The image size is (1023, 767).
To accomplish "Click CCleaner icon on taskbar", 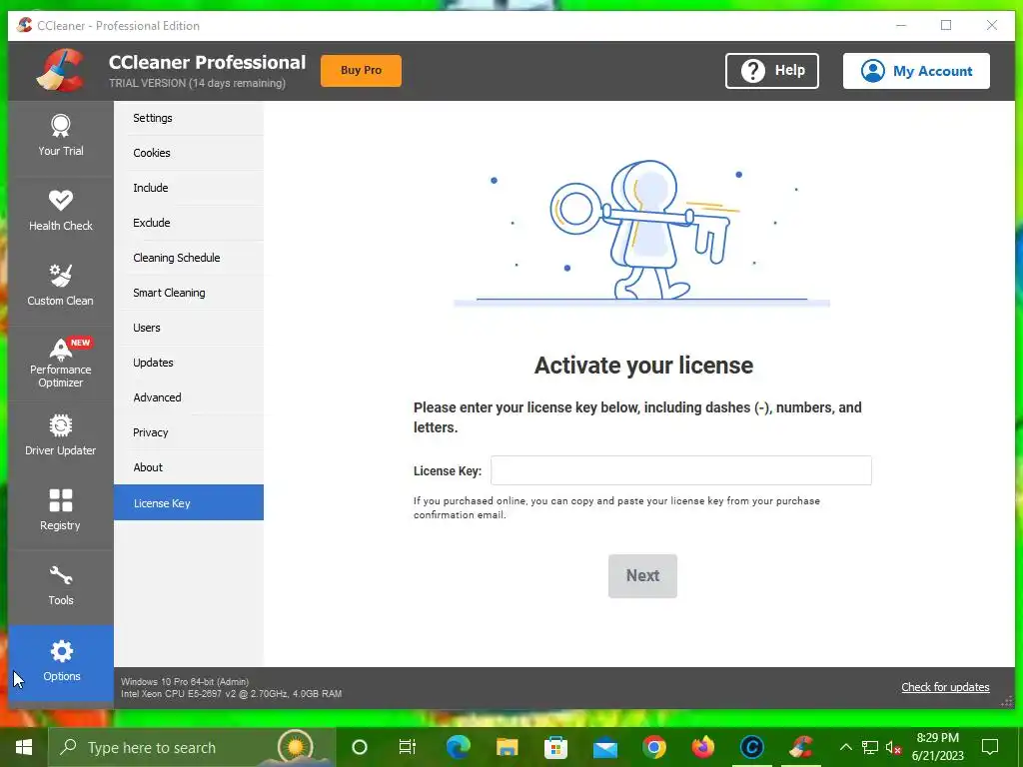I will point(800,747).
